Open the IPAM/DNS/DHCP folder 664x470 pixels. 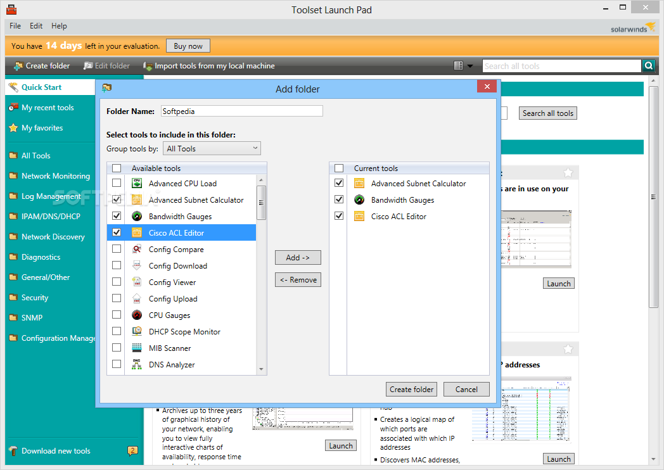point(51,217)
